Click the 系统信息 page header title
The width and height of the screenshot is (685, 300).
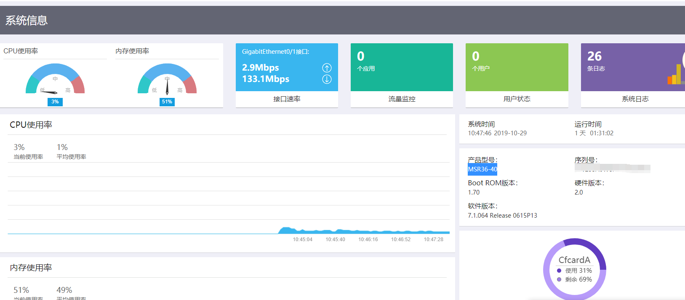pos(27,20)
